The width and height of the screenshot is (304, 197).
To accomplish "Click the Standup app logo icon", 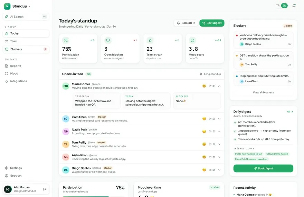I will coord(7,6).
